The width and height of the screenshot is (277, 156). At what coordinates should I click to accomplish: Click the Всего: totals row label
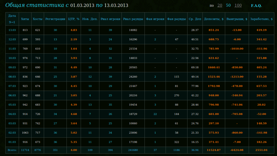click(x=12, y=150)
